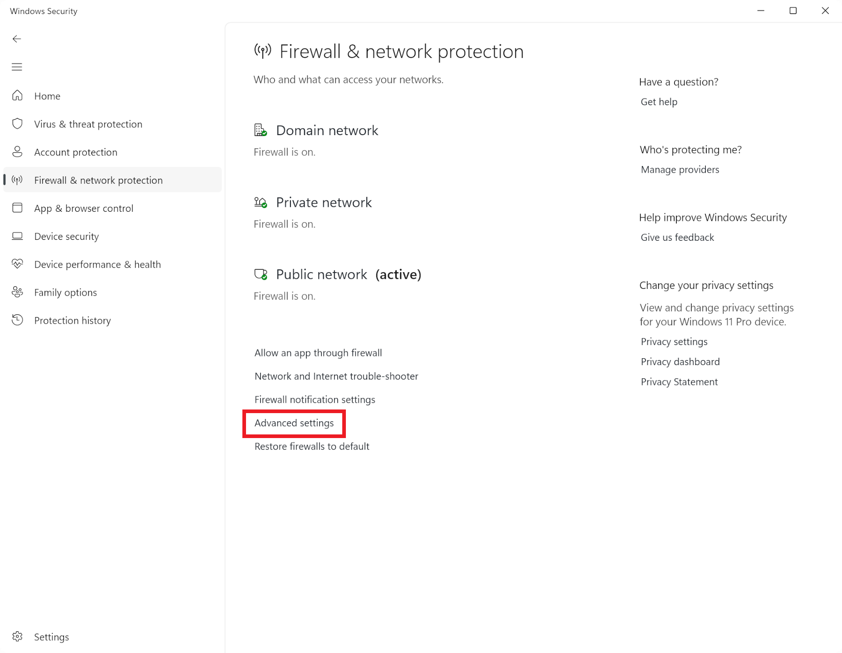Open the Privacy dashboard link
Image resolution: width=842 pixels, height=653 pixels.
tap(680, 361)
